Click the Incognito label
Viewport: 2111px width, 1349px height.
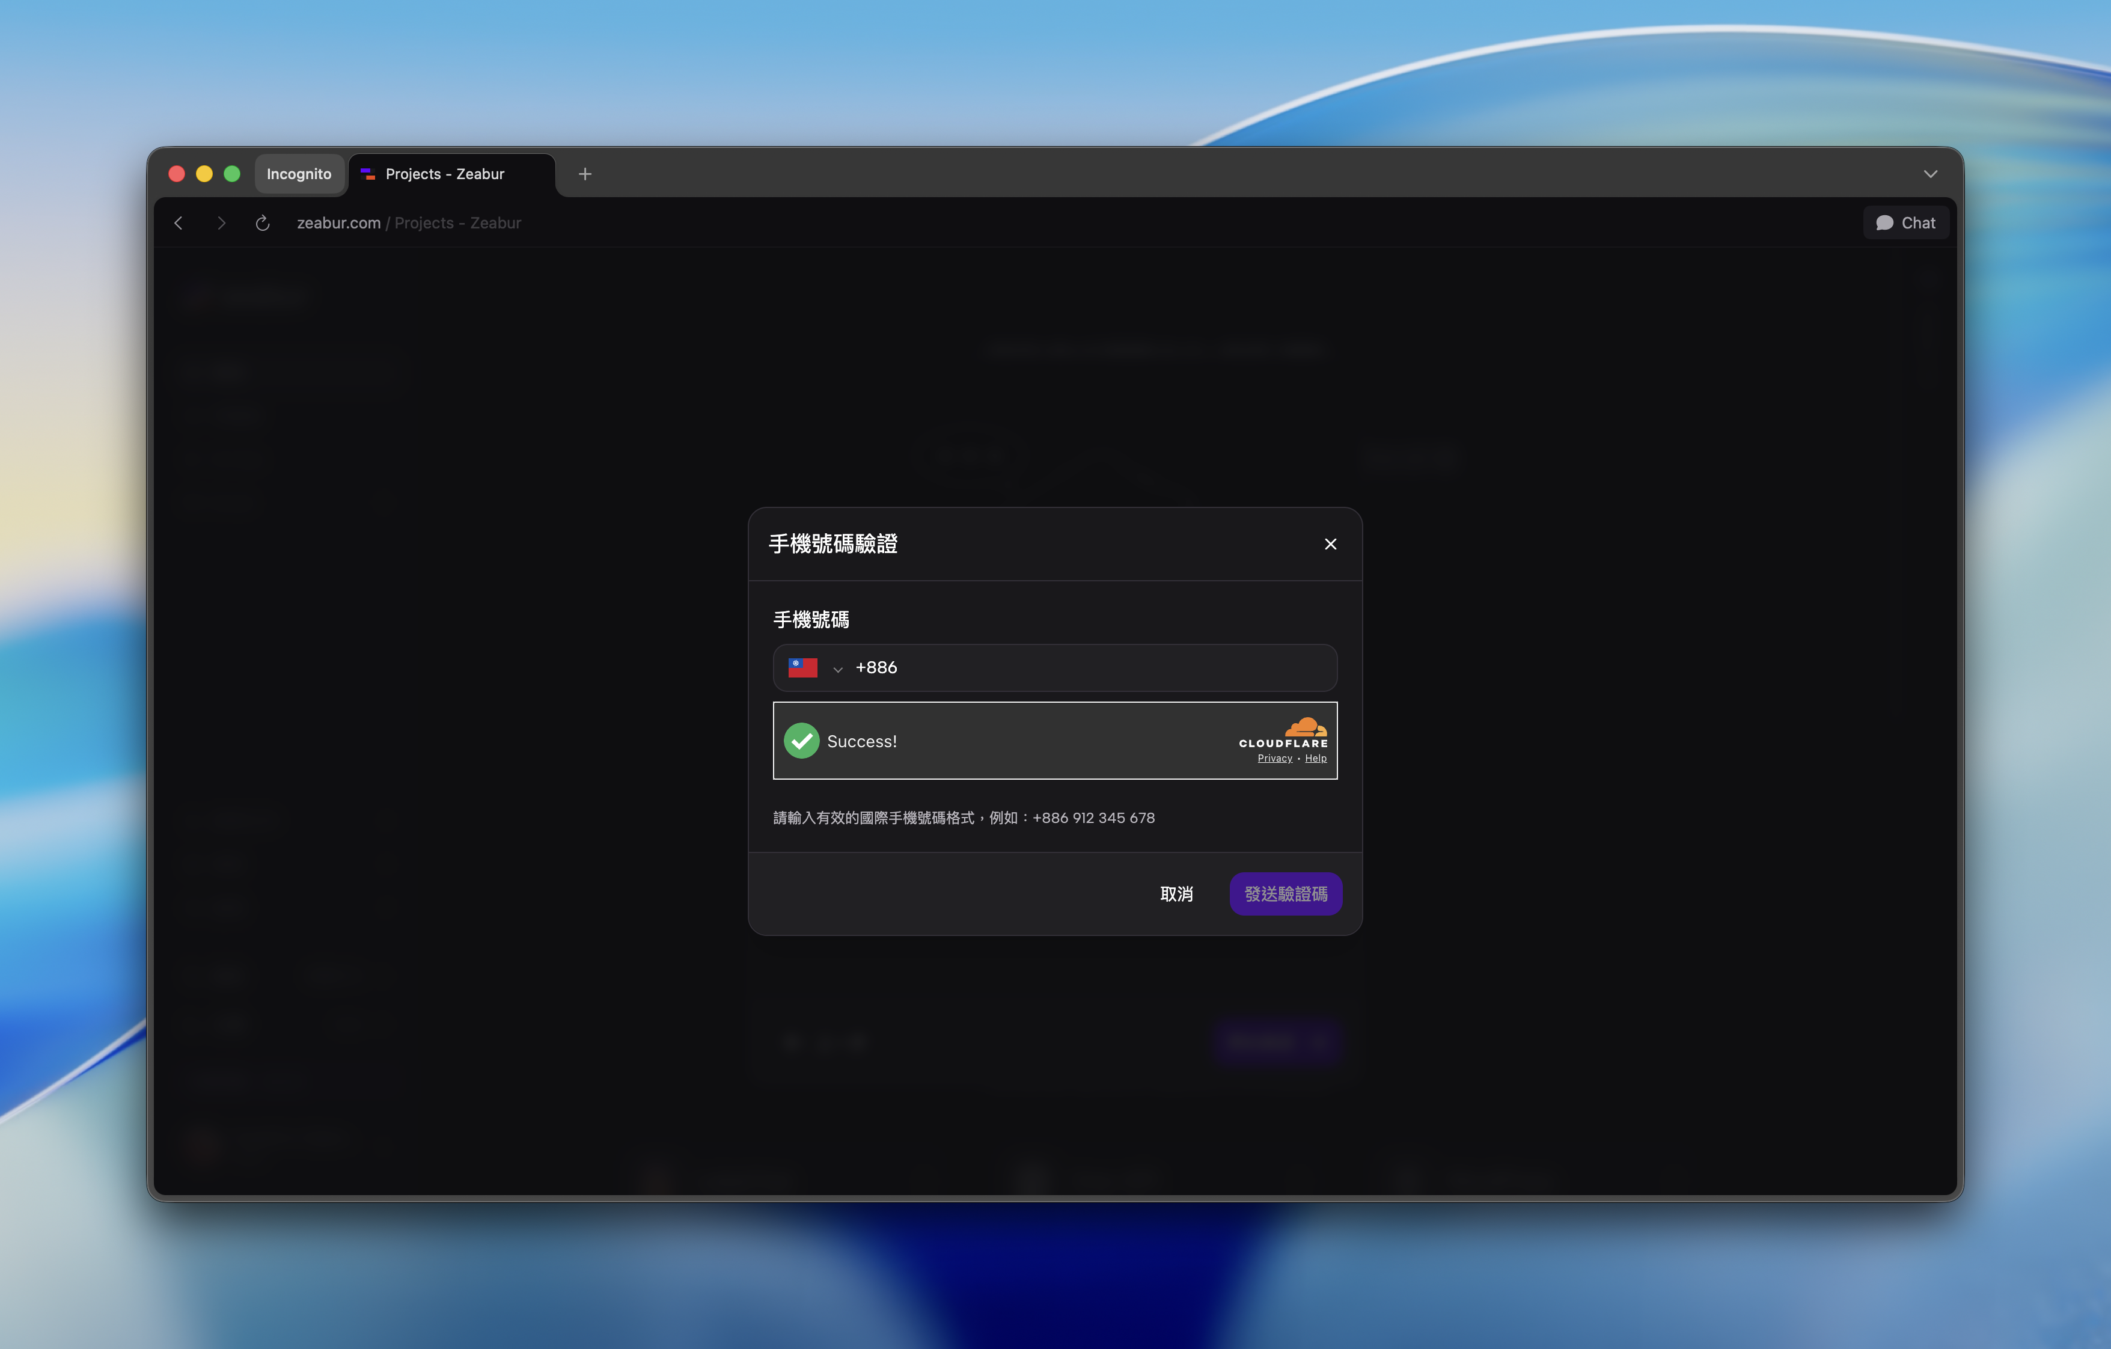(x=299, y=174)
